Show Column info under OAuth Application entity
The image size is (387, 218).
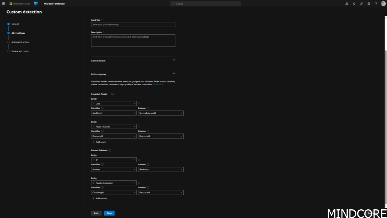[x=148, y=187]
